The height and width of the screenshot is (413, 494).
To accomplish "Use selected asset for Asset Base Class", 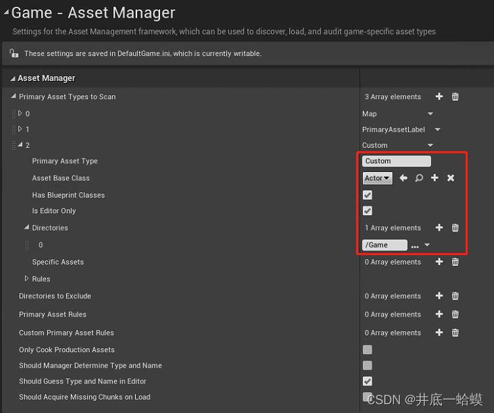I will pyautogui.click(x=403, y=178).
